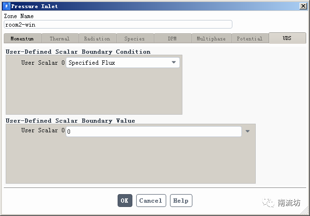The width and height of the screenshot is (310, 216).
Task: Click the 南流坊 watermark text
Action: point(290,203)
